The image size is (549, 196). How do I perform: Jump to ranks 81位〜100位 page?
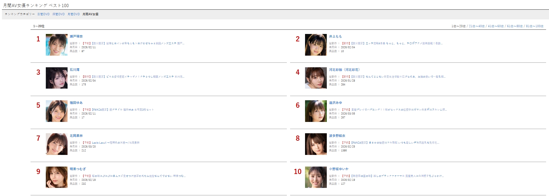(535, 26)
